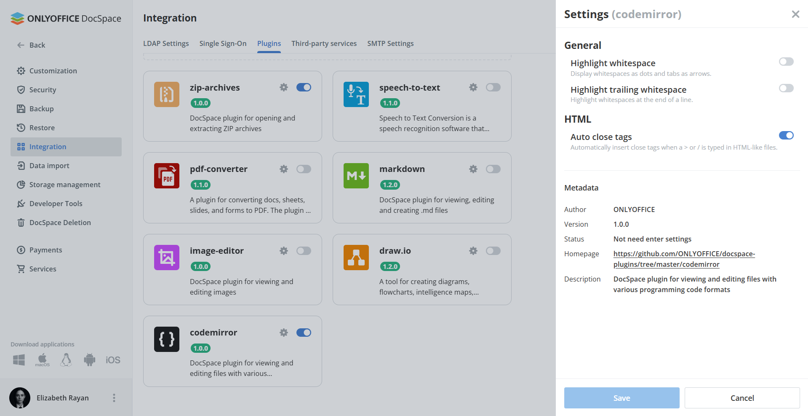Enable the markdown plugin
The width and height of the screenshot is (808, 416).
click(493, 169)
